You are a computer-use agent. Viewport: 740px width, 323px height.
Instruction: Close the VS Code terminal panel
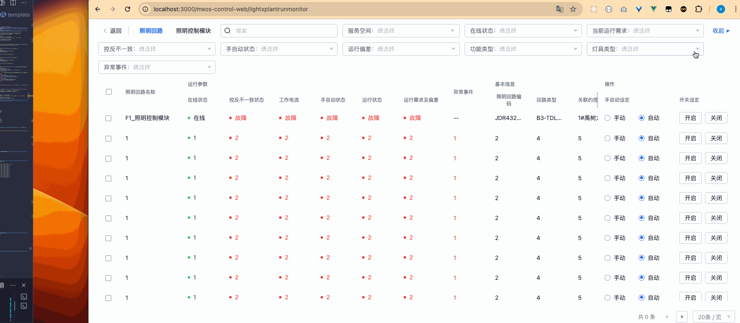(x=24, y=285)
